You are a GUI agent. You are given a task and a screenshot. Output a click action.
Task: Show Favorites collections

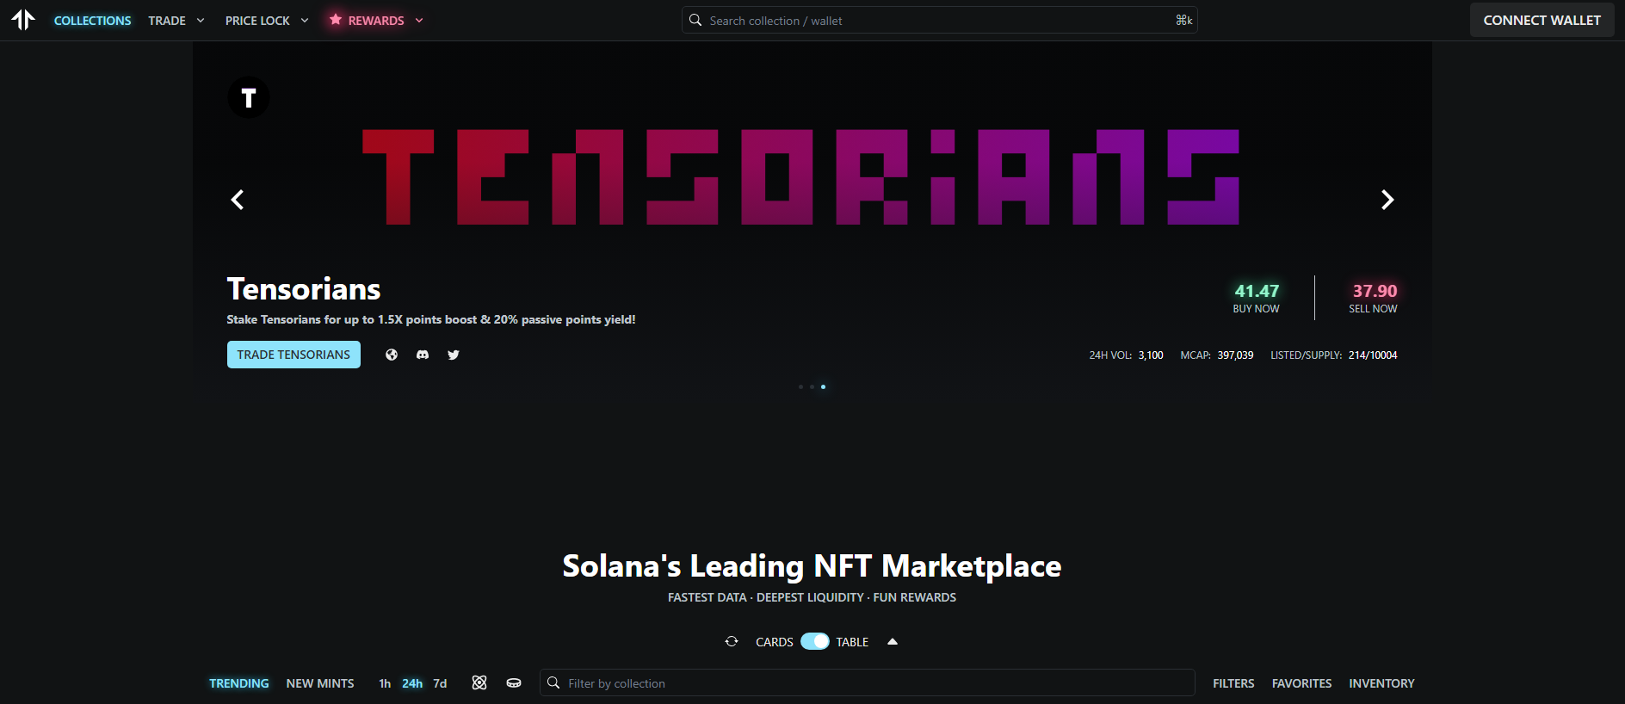coord(1301,683)
